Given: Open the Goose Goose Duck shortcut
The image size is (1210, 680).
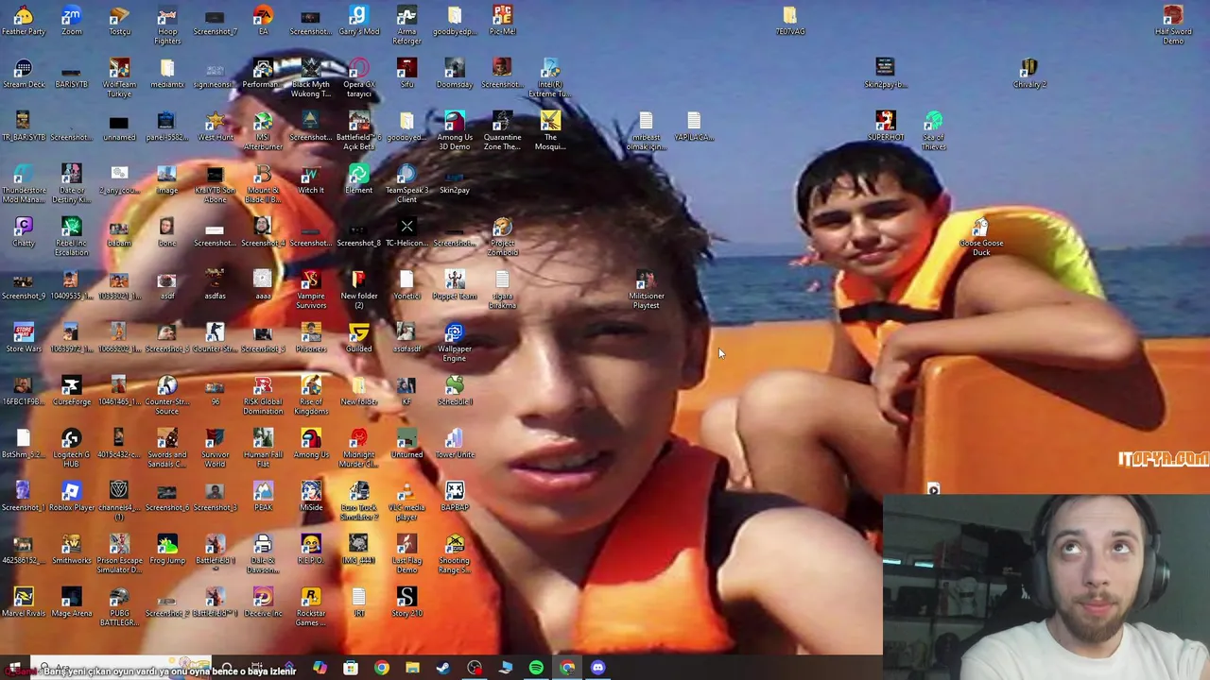Looking at the screenshot, I should tap(981, 237).
